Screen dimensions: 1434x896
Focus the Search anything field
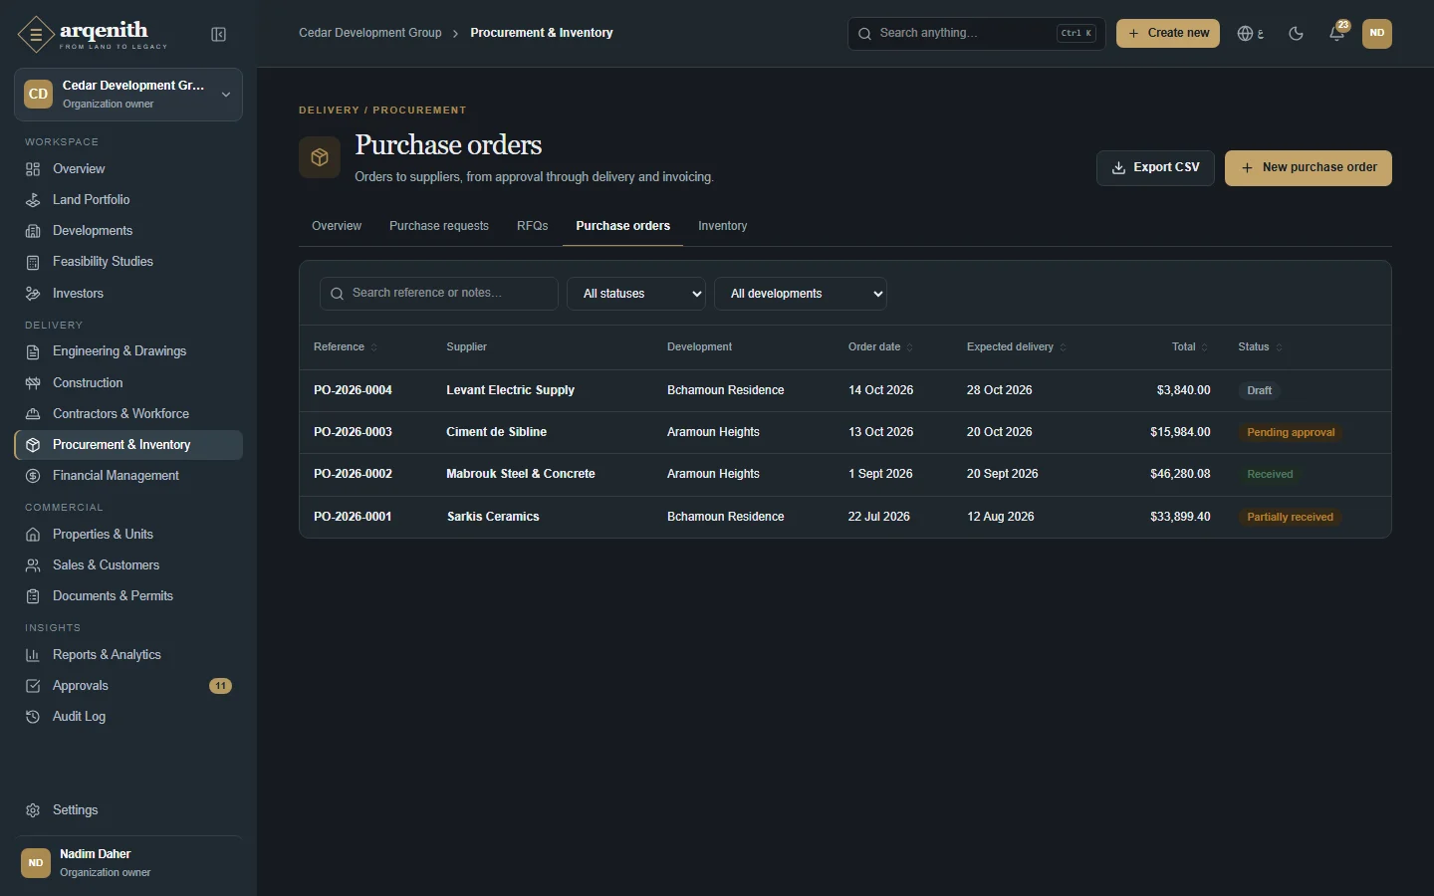click(976, 34)
